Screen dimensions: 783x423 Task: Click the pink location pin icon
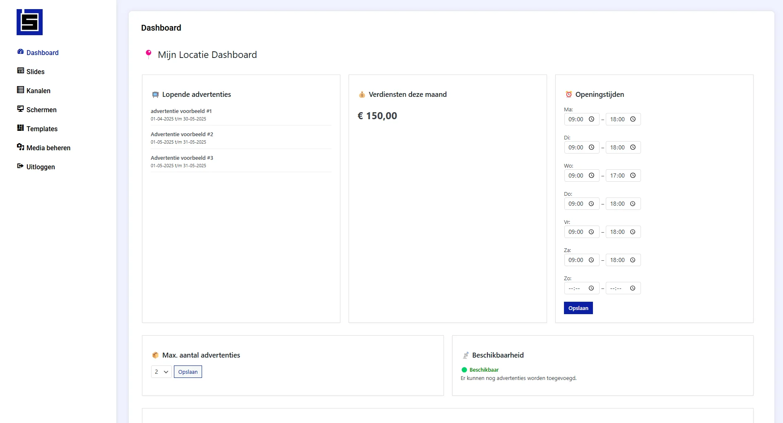pos(148,54)
